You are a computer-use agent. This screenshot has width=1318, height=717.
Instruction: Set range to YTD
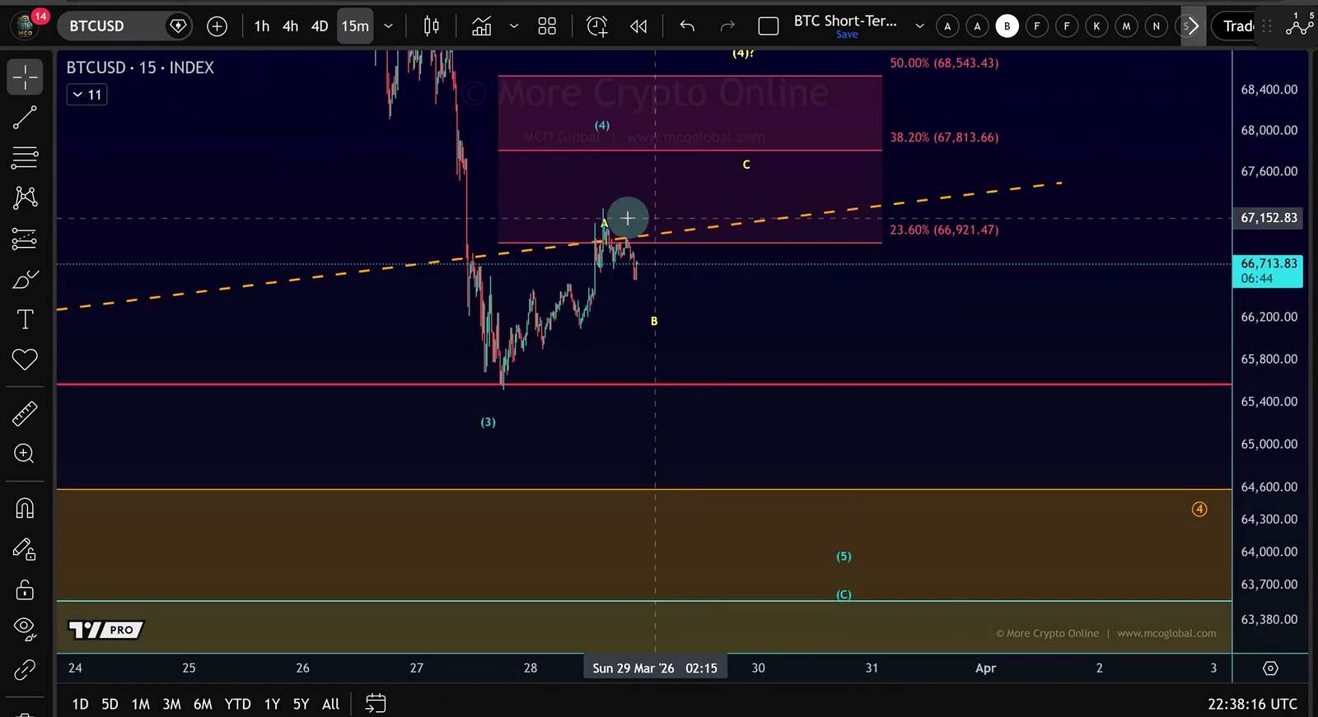238,704
